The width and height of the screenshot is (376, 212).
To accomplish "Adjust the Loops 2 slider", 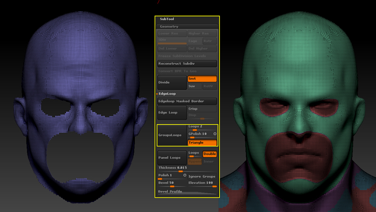I will click(x=203, y=128).
